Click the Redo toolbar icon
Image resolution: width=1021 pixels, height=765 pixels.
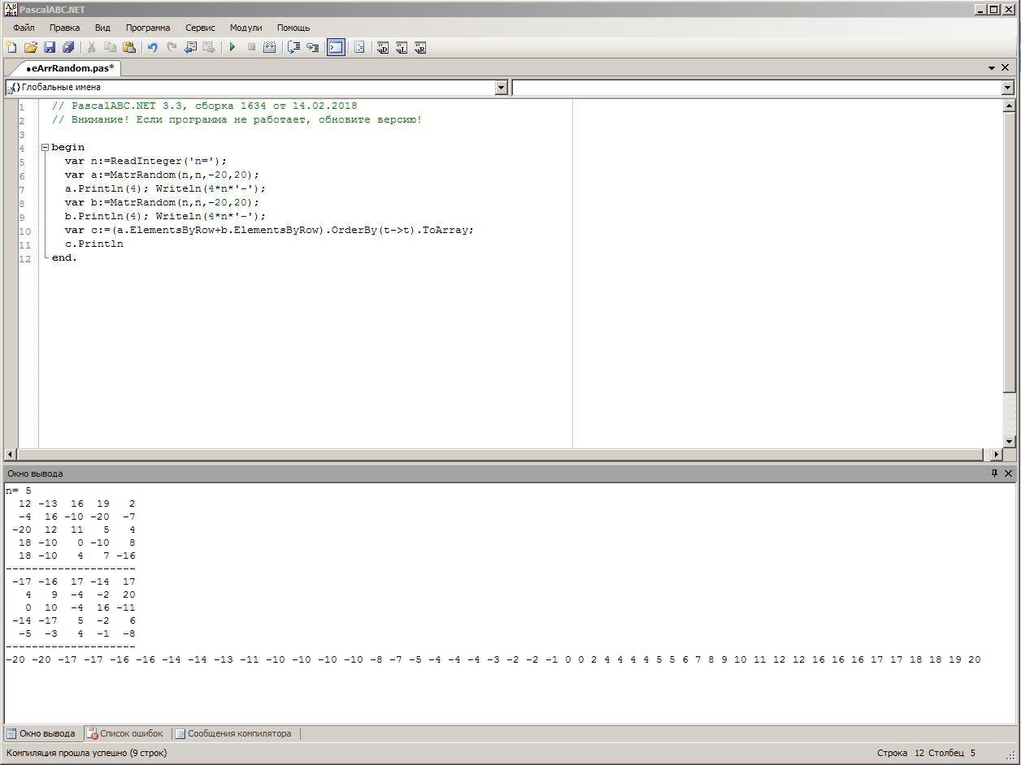click(x=172, y=48)
